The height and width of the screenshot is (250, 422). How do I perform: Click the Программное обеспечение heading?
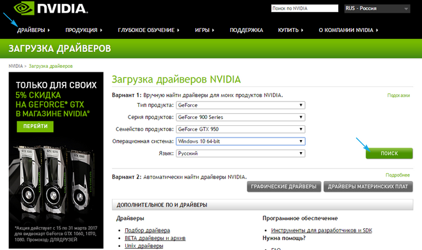pos(300,218)
